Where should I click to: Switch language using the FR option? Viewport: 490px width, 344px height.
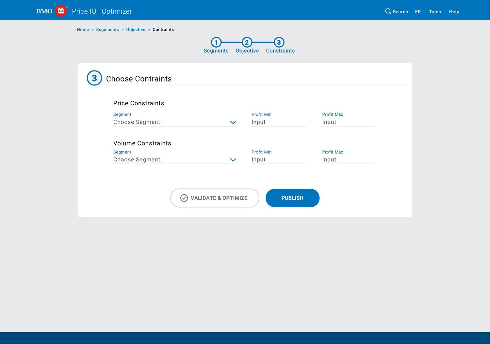[x=418, y=11]
